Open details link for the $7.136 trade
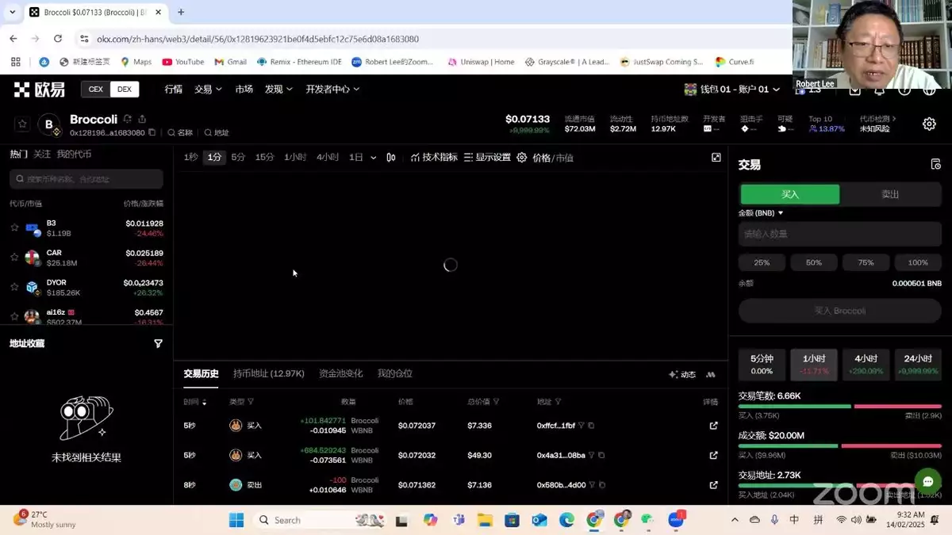 [x=713, y=485]
